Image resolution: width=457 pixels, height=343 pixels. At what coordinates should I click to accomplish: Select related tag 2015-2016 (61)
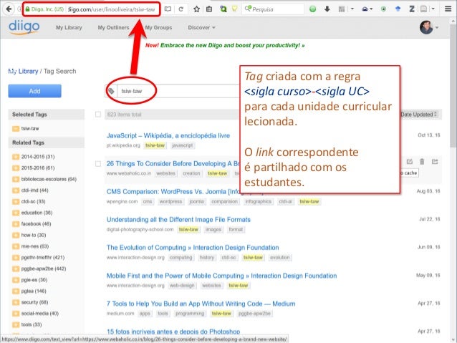coord(38,168)
